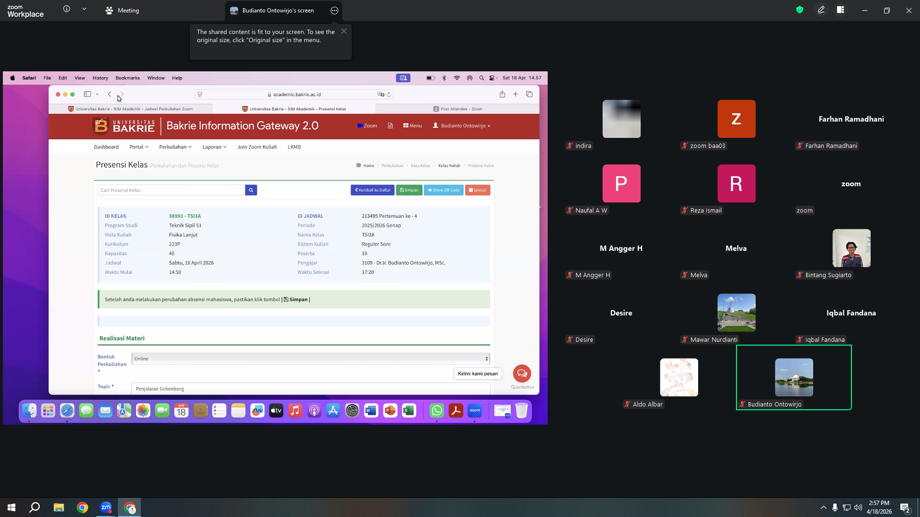
Task: Open Windows taskbar search
Action: [34, 507]
